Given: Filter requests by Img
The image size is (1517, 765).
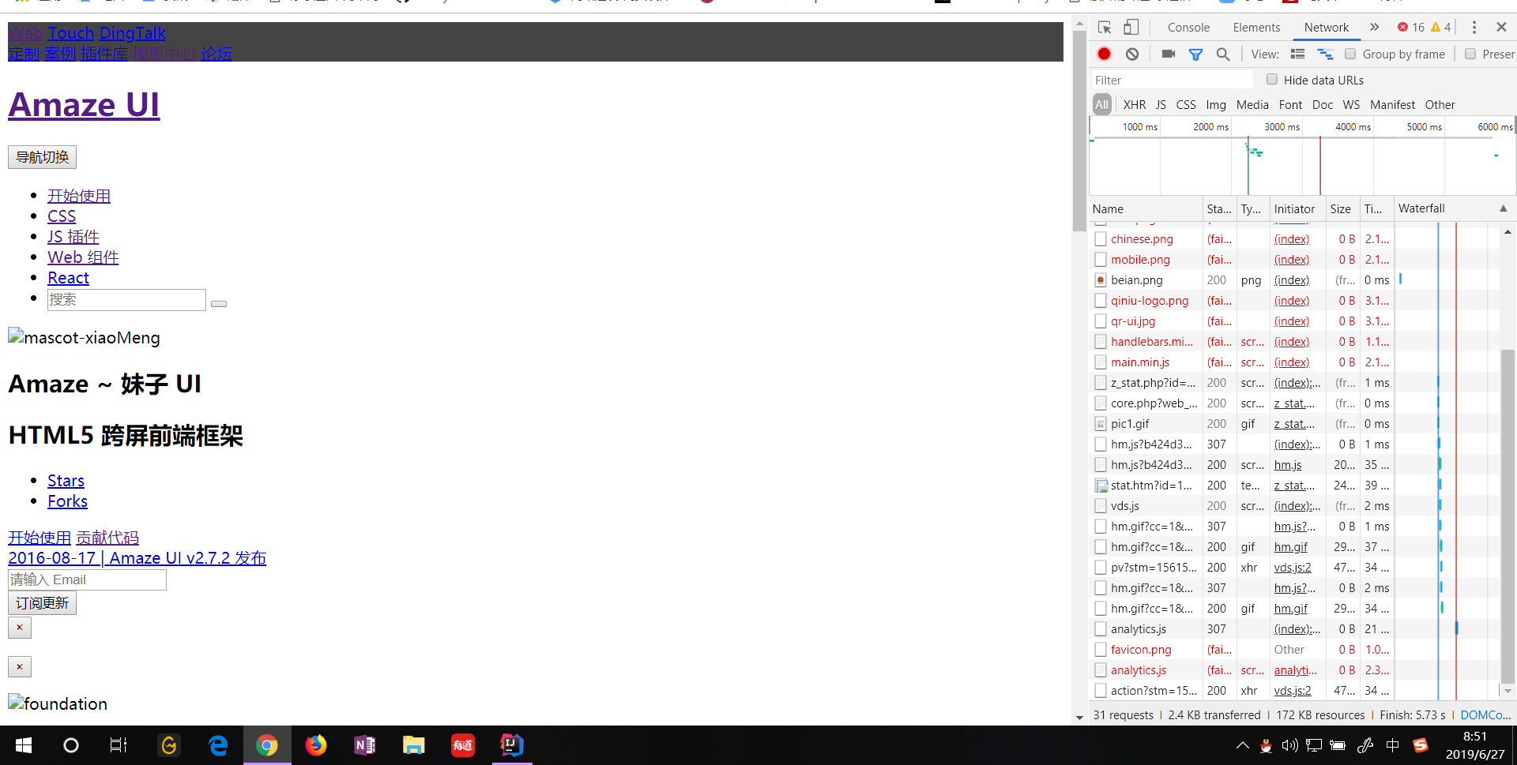Looking at the screenshot, I should pyautogui.click(x=1216, y=105).
